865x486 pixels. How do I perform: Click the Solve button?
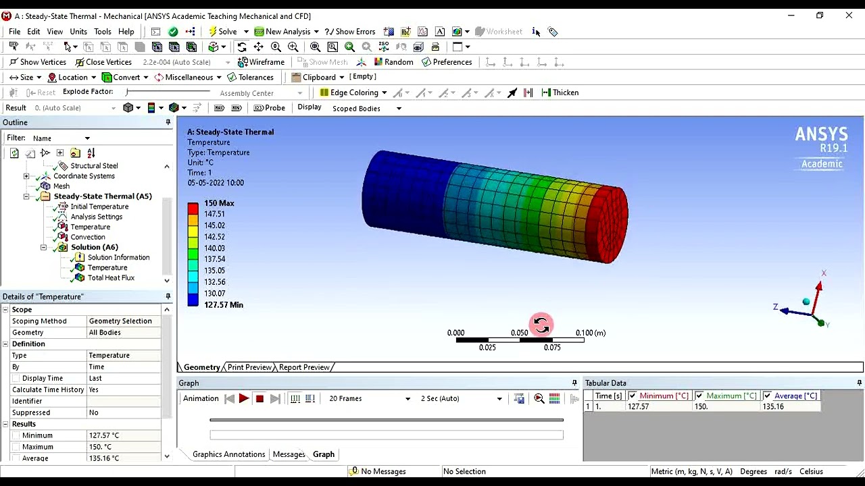(x=222, y=31)
